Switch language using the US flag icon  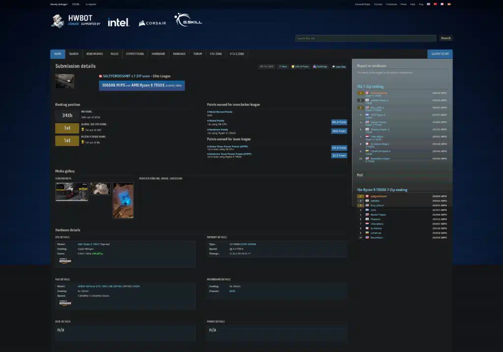428,4
